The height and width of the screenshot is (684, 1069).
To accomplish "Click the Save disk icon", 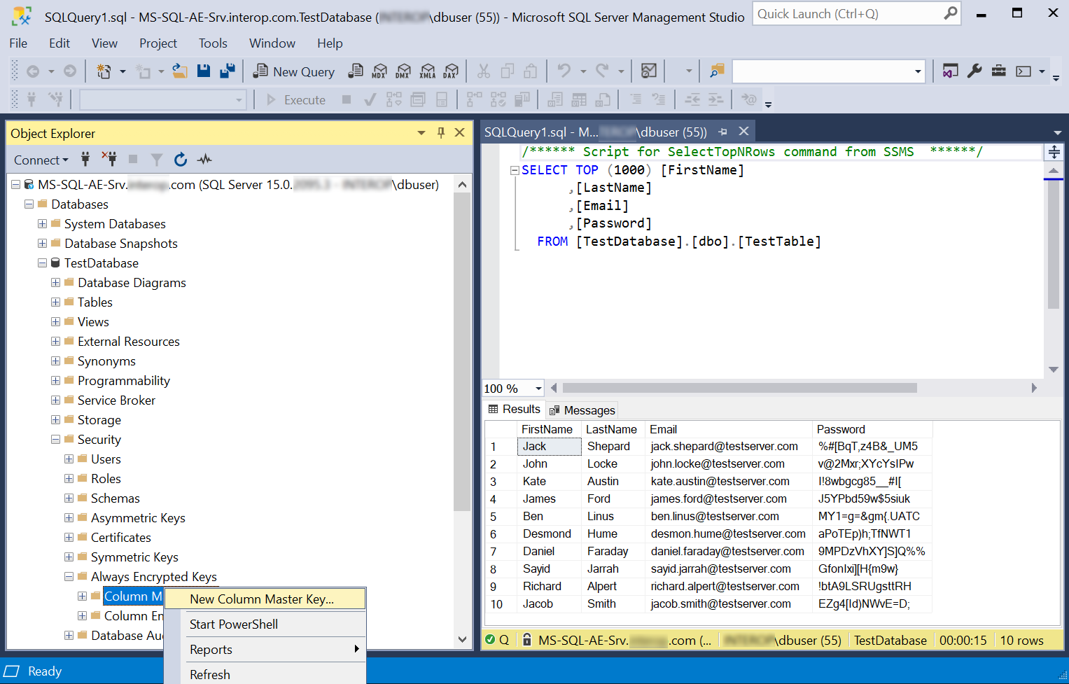I will click(204, 71).
